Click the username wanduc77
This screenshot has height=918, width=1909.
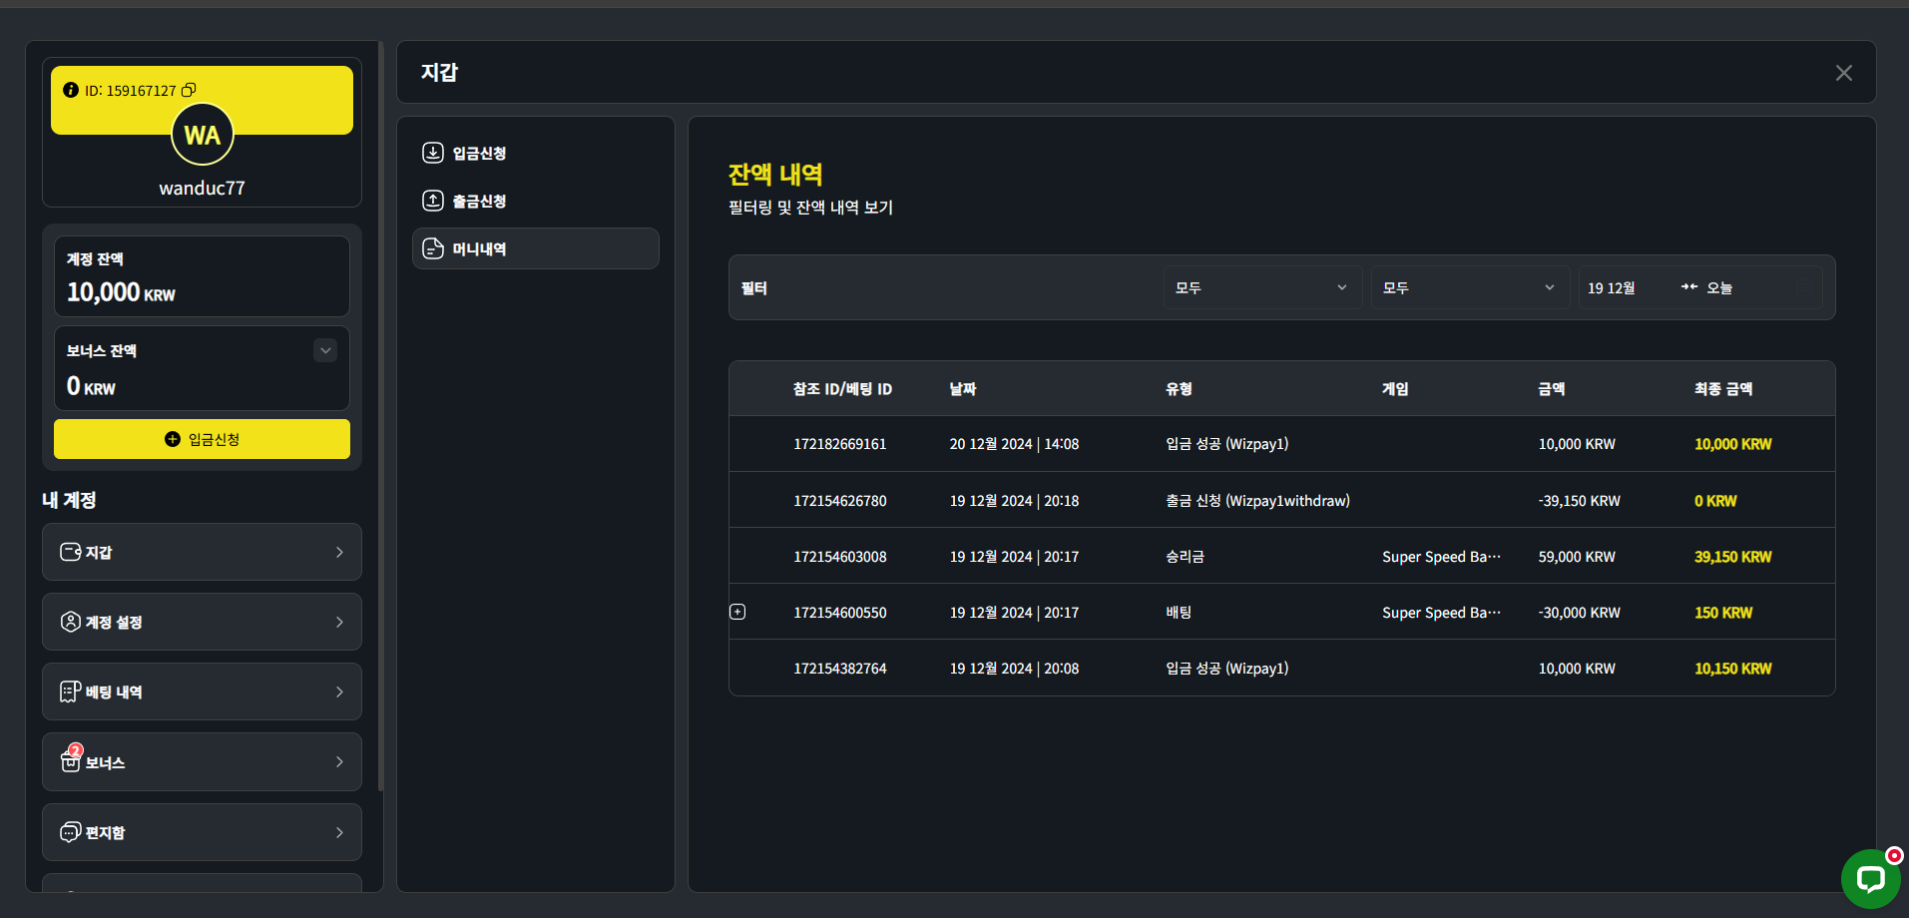tap(202, 188)
